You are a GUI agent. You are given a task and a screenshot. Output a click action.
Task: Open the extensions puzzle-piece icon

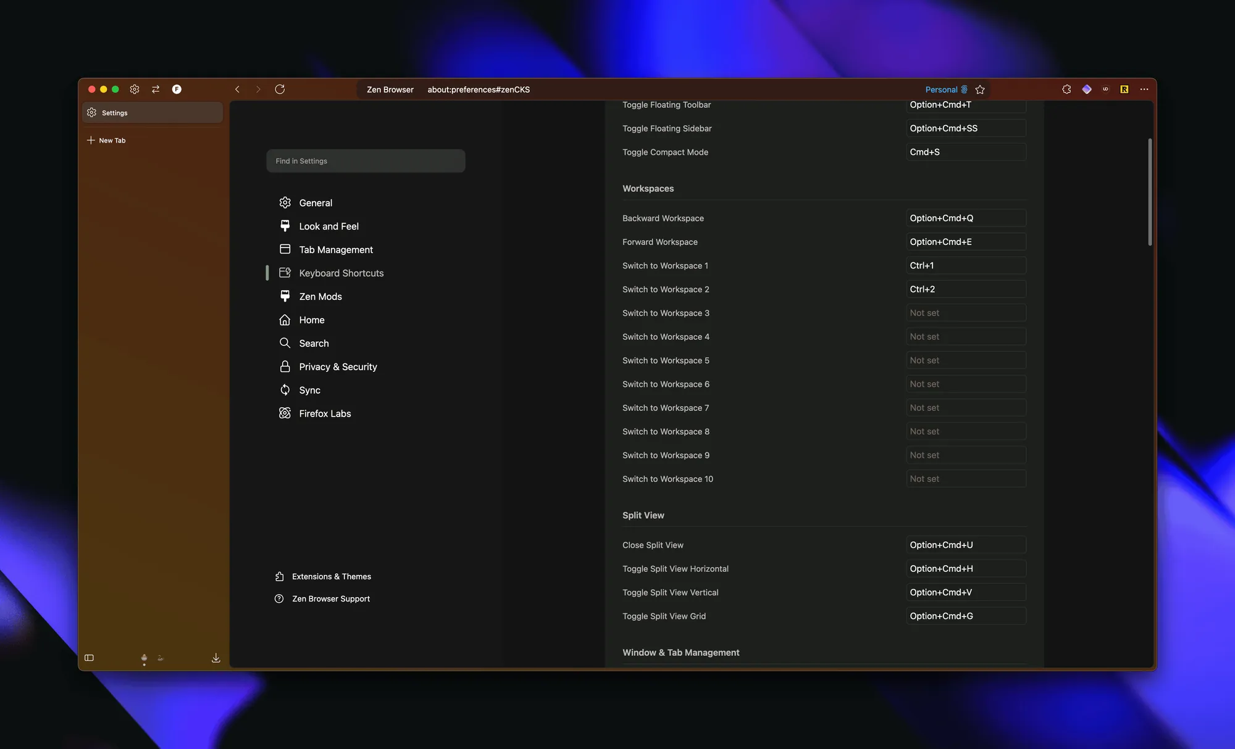pyautogui.click(x=1066, y=89)
